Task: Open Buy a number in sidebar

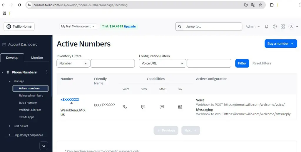Action: [28, 103]
